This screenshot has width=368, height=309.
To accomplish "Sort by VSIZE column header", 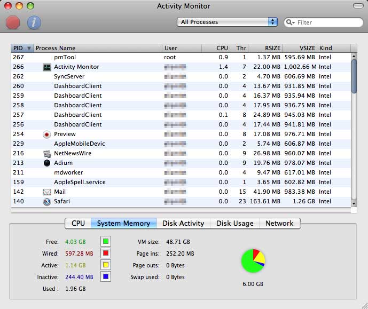I will point(300,48).
